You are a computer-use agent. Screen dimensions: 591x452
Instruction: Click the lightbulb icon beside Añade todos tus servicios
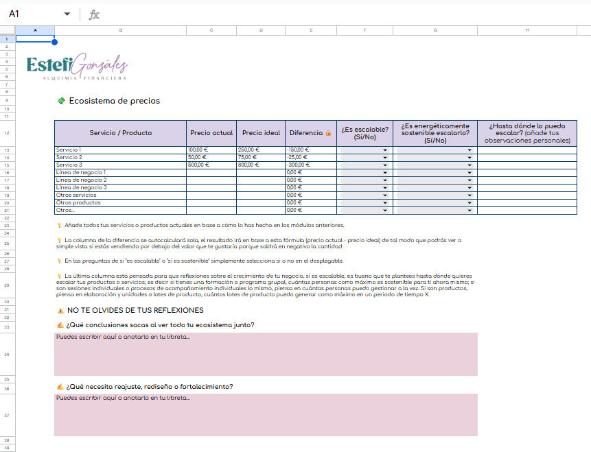pos(60,225)
